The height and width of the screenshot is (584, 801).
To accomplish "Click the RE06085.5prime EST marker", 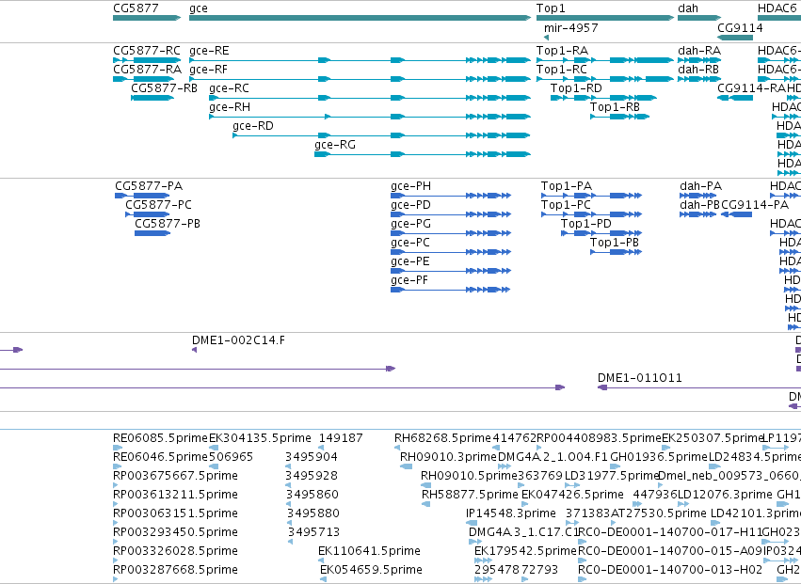I will tap(118, 448).
